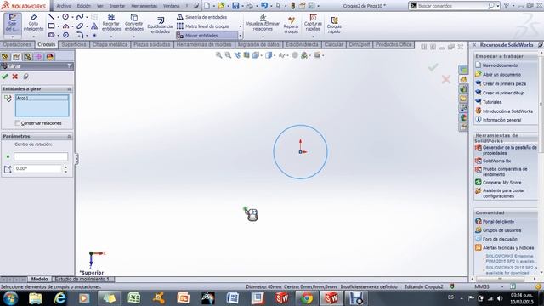544x306 pixels.
Task: Click Zoom to area icon in view toolbar
Action: click(228, 55)
